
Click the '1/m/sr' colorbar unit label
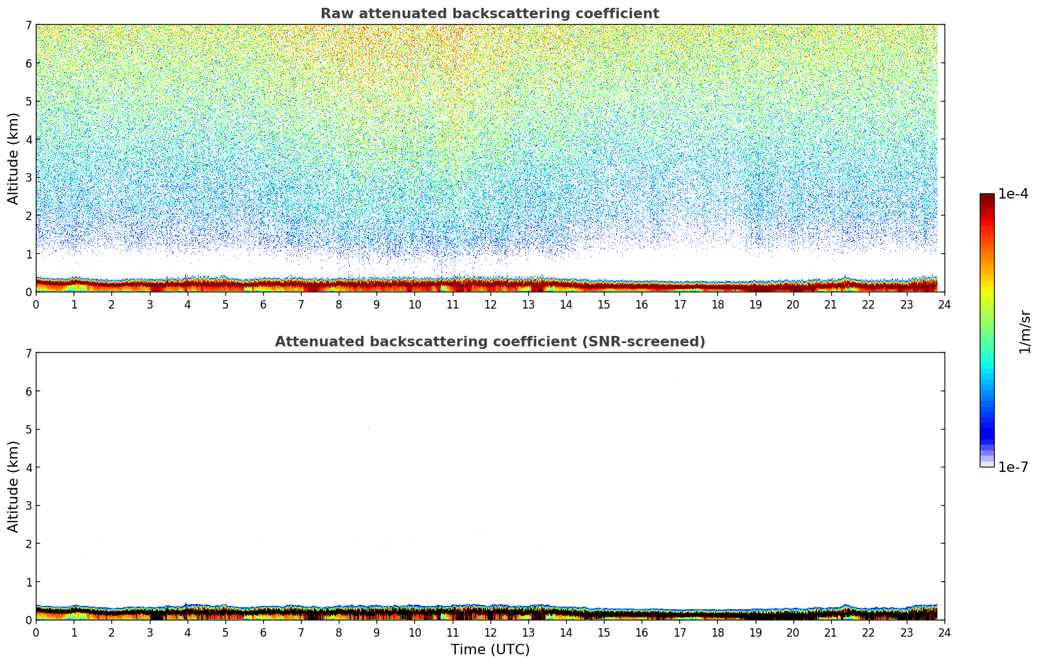[x=1025, y=331]
